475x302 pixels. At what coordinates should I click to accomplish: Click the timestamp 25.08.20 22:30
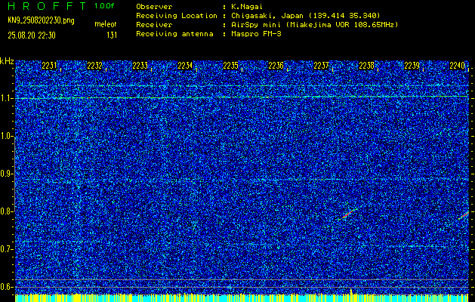pos(32,35)
